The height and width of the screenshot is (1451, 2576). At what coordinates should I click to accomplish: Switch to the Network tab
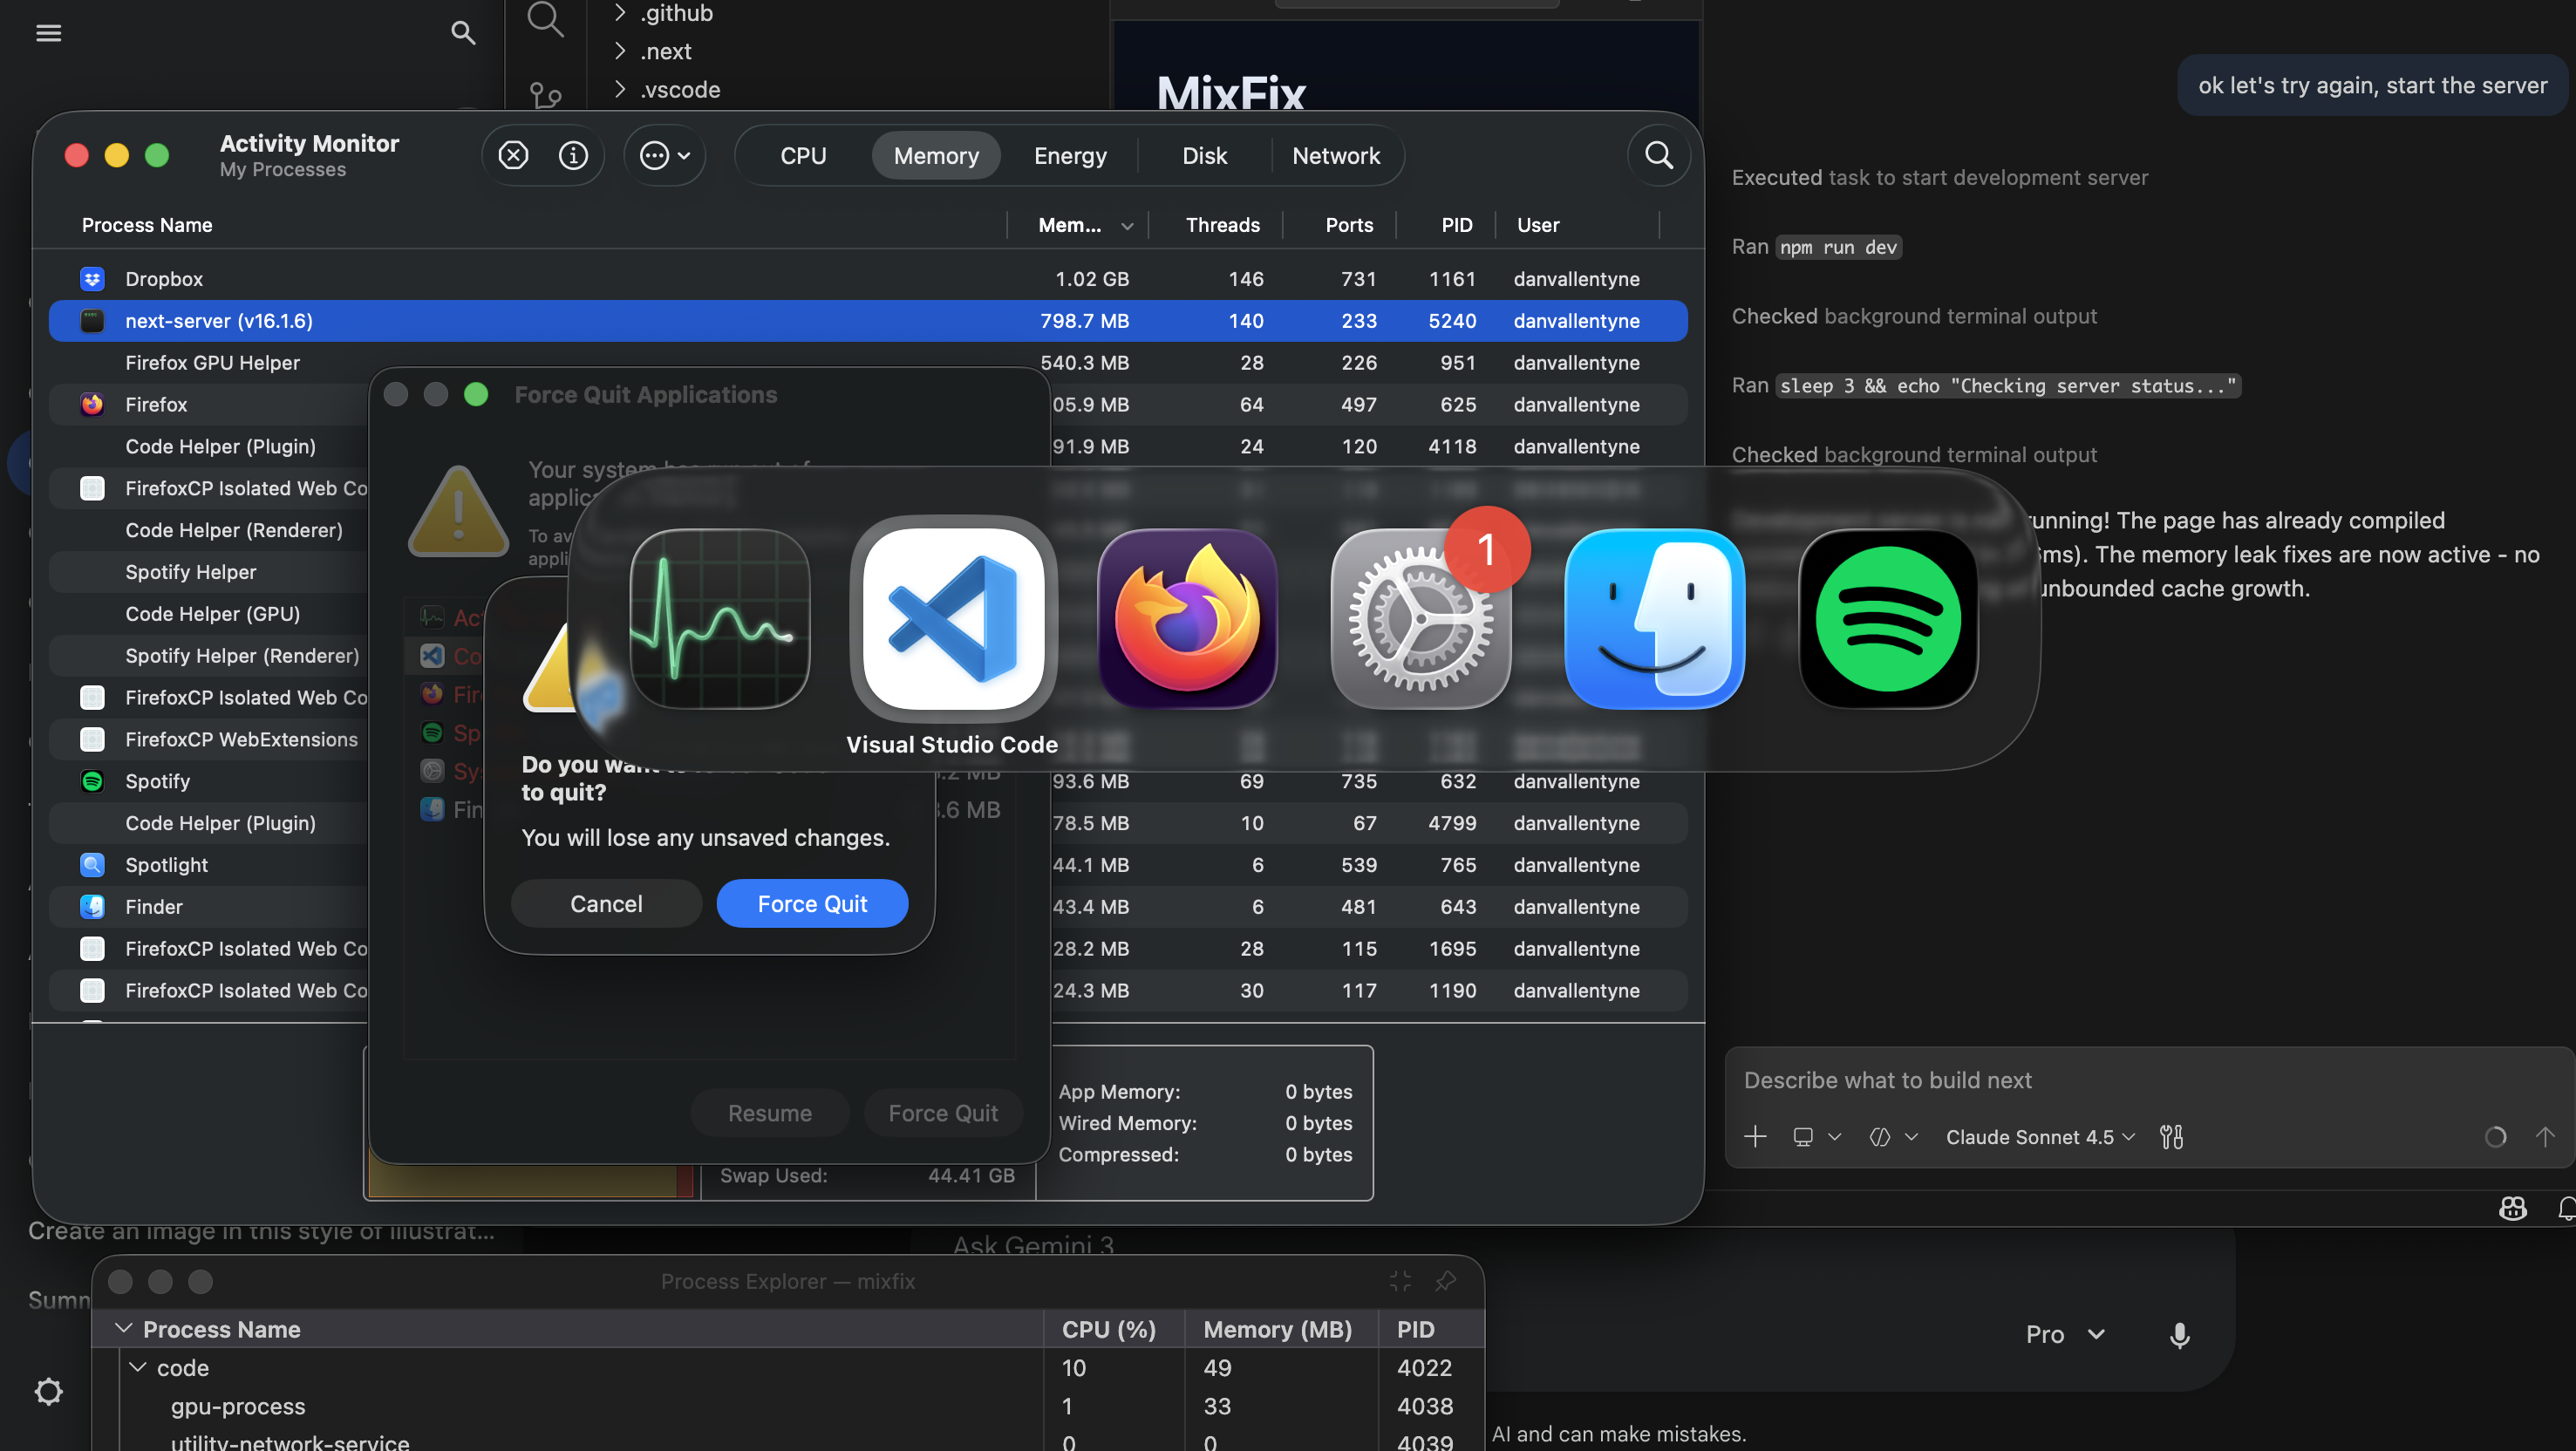(1335, 155)
